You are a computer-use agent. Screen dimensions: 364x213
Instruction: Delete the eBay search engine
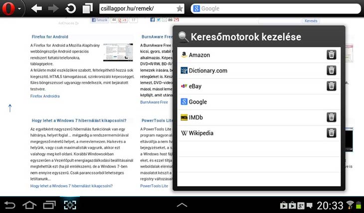click(331, 86)
